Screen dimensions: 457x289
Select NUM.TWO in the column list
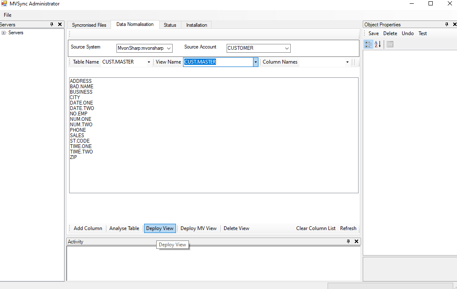[81, 125]
